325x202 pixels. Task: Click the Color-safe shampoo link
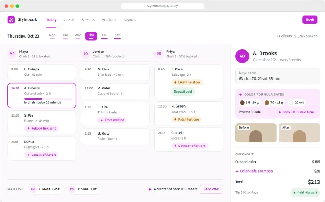[x=256, y=171]
